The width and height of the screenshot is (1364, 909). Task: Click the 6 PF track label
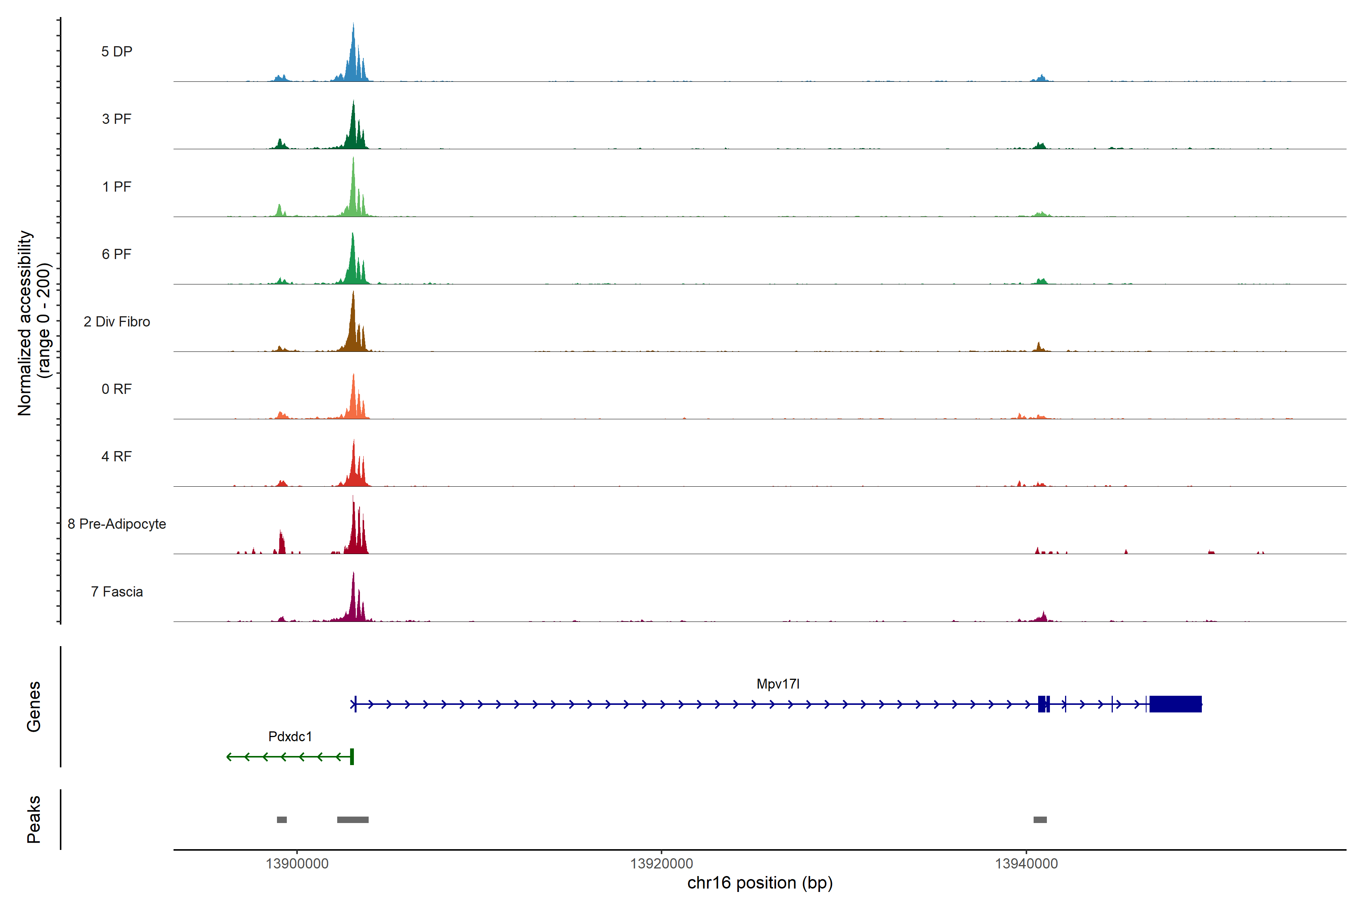tap(117, 254)
